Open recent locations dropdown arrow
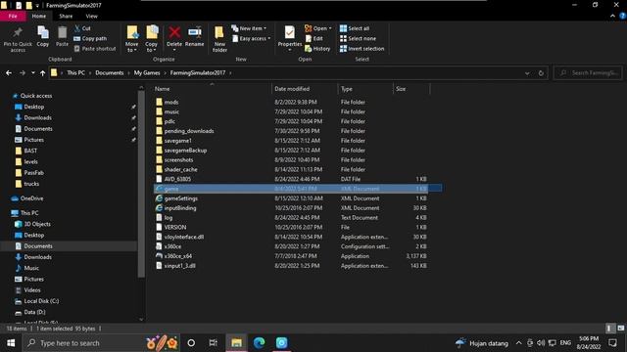 pyautogui.click(x=32, y=73)
